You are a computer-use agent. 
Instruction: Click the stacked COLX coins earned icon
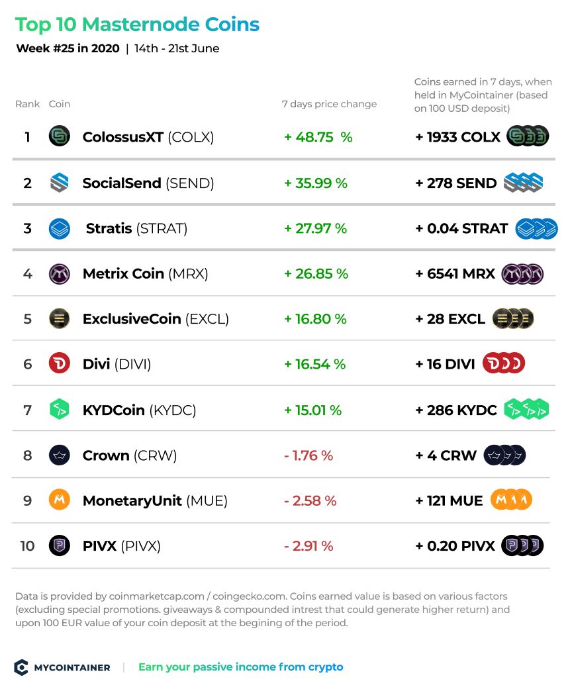(528, 136)
